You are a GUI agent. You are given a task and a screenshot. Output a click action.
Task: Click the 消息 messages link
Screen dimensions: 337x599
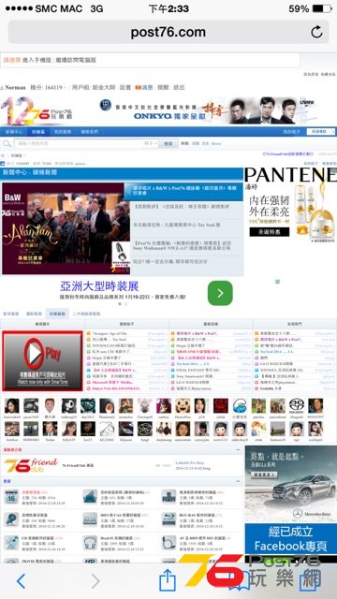click(x=144, y=87)
